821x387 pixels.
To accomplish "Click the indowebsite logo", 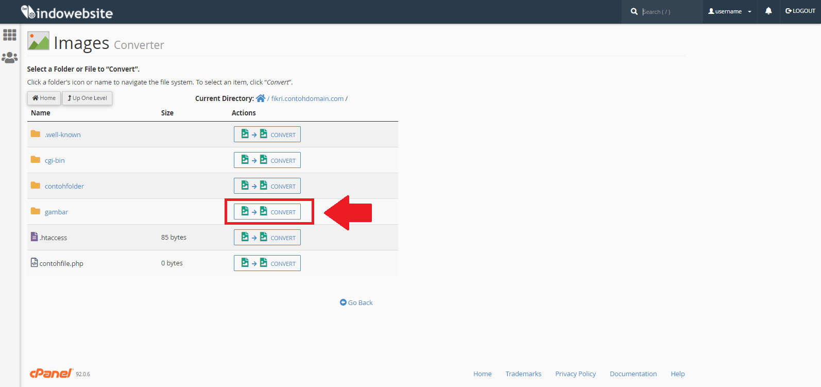I will coord(67,12).
